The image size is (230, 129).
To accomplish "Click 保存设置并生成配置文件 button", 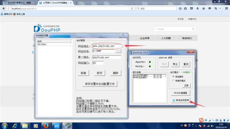I will coord(100,84).
